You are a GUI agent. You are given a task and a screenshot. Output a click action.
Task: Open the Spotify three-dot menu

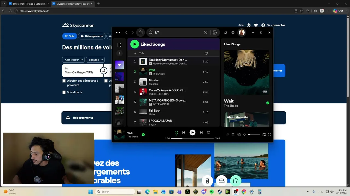pyautogui.click(x=118, y=33)
